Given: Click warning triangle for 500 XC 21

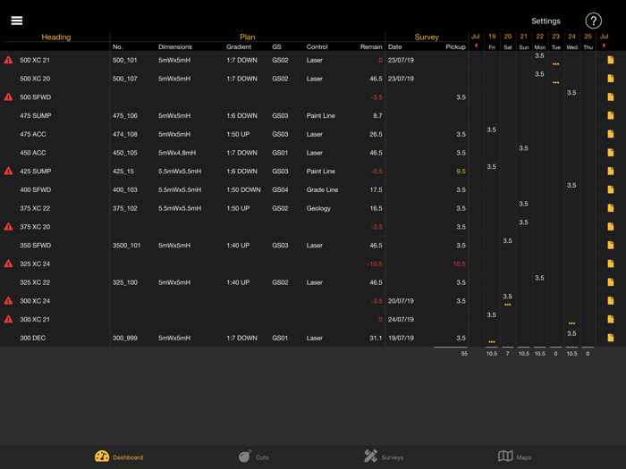Looking at the screenshot, I should point(8,60).
